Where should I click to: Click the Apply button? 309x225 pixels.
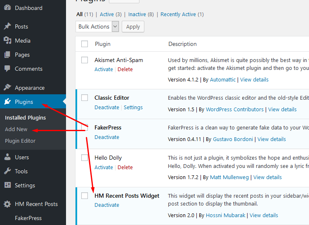pos(133,26)
